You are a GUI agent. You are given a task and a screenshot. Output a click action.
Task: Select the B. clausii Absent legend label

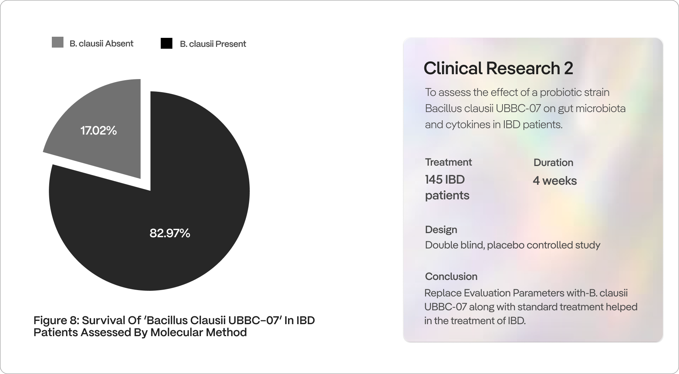pyautogui.click(x=101, y=43)
